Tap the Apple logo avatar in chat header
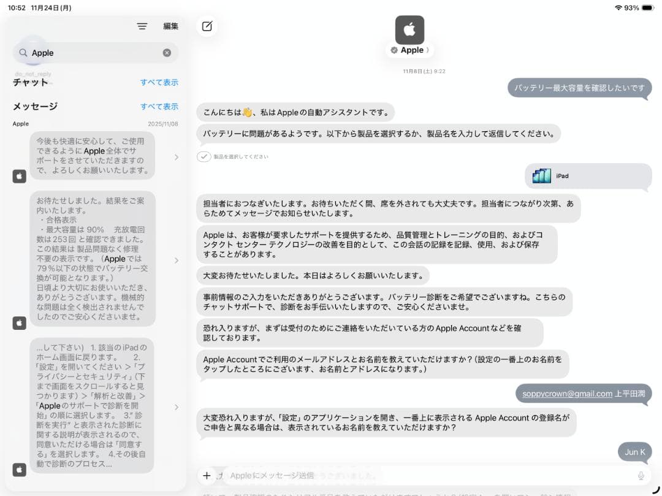Screen dimensions: 662x496 (x=408, y=29)
